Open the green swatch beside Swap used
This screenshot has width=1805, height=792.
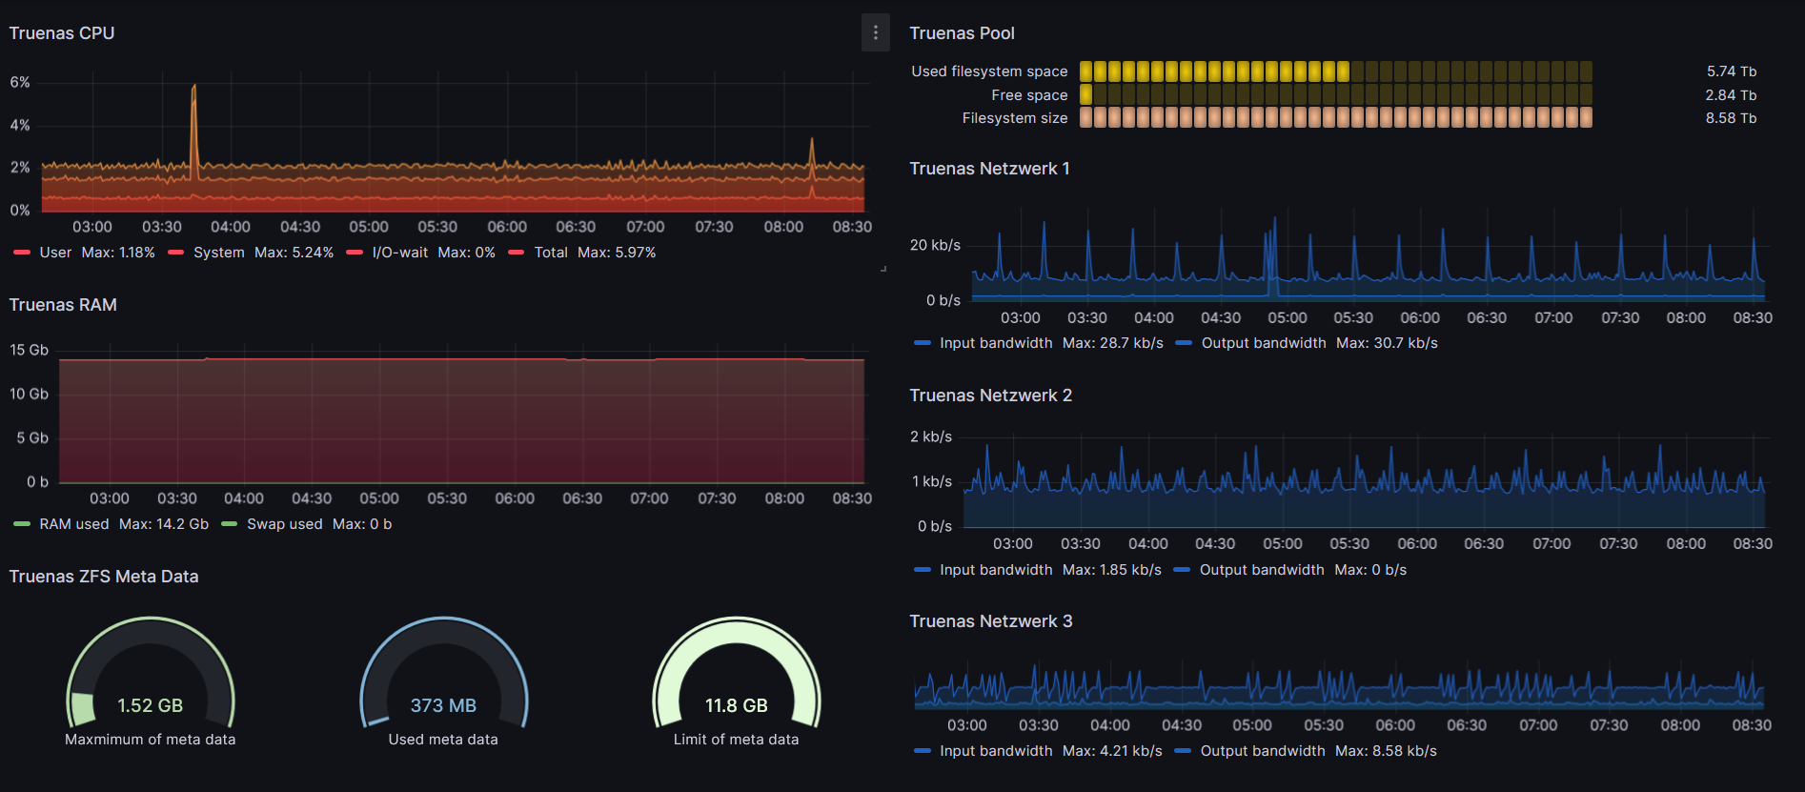230,524
